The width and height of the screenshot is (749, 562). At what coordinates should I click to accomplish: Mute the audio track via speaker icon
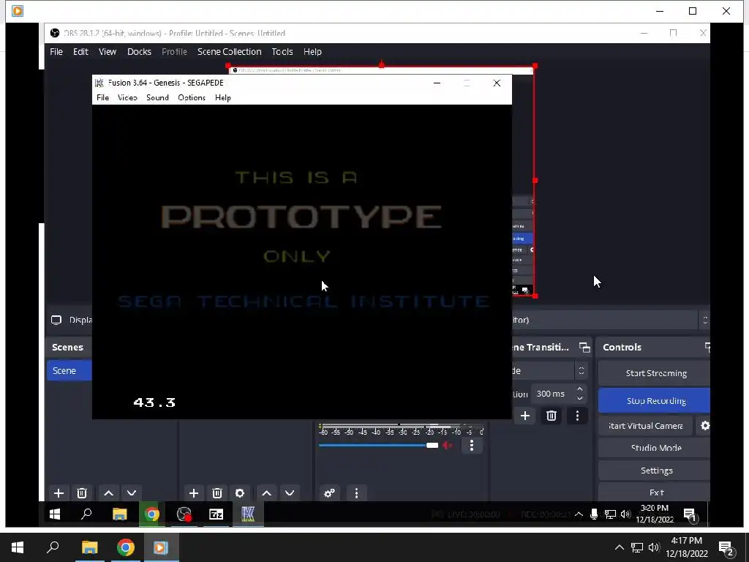(448, 446)
